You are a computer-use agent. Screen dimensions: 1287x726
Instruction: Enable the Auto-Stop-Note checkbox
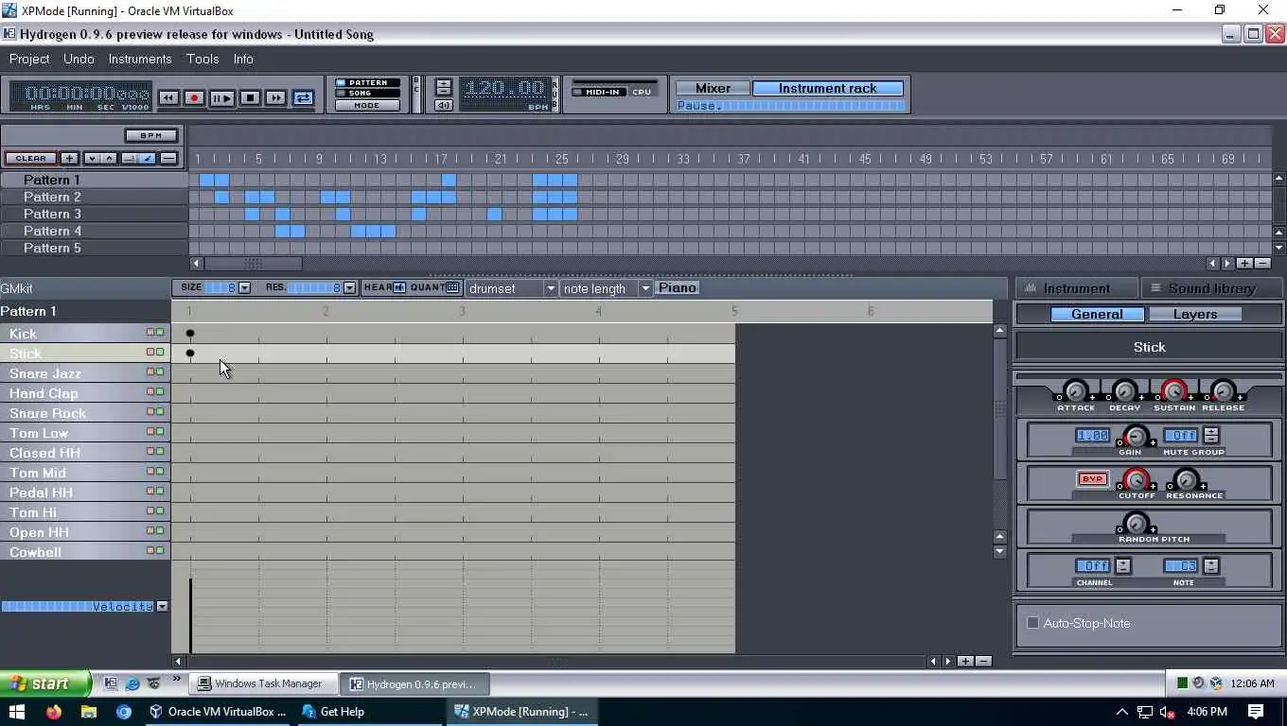click(1032, 623)
